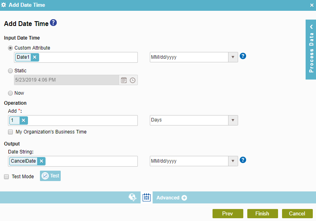
Task: Go back with the Prev button
Action: click(x=228, y=214)
